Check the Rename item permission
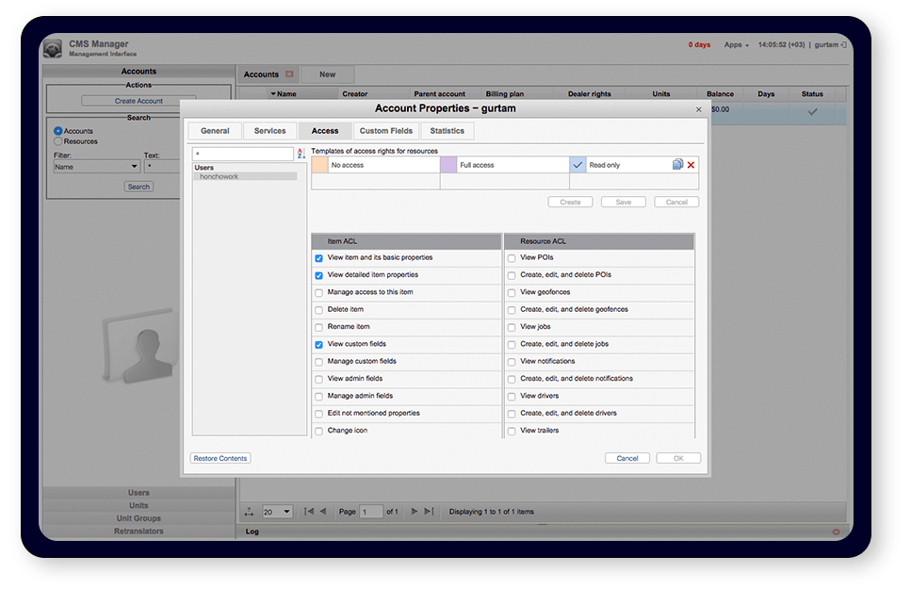This screenshot has width=911, height=589. pos(319,327)
